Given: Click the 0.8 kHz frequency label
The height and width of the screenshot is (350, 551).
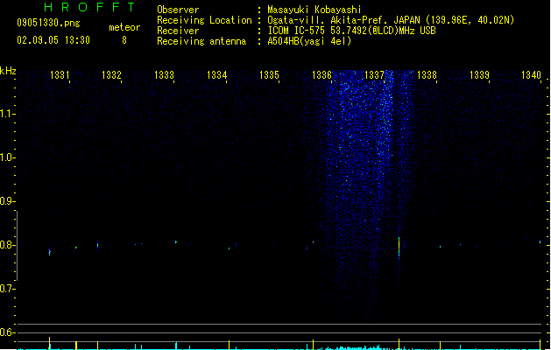Looking at the screenshot, I should coord(6,245).
